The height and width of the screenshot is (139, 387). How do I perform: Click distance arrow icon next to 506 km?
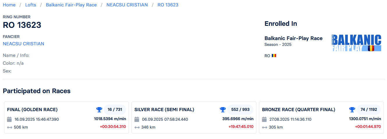pyautogui.click(x=10, y=127)
